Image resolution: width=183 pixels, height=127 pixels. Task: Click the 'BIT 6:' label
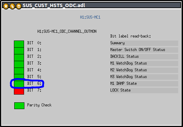34,83
